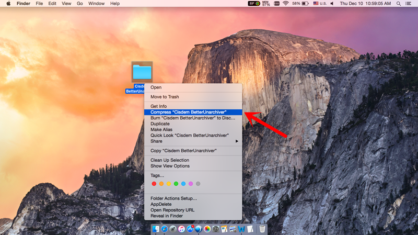Open the Finder menu

coord(23,4)
